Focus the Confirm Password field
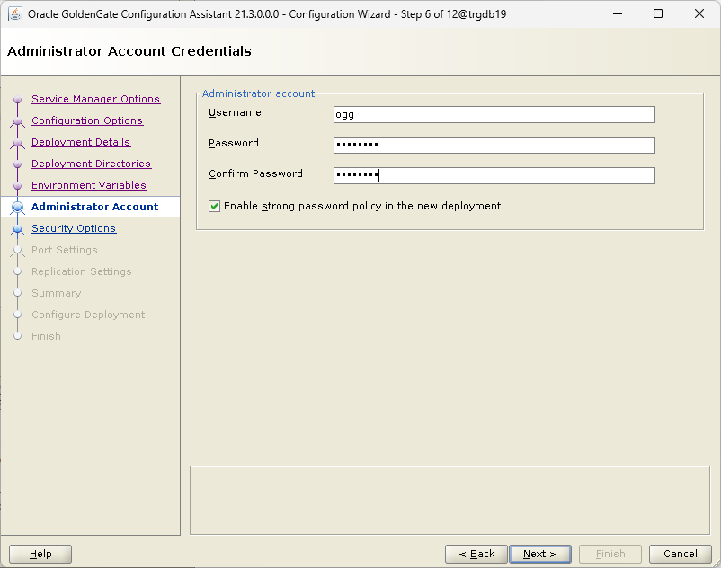Viewport: 721px width, 568px height. (x=494, y=175)
